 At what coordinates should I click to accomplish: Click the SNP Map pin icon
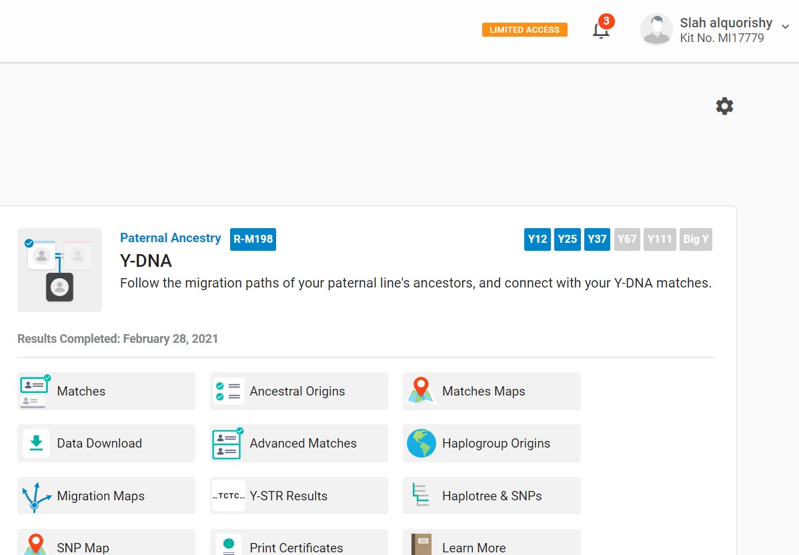click(x=35, y=544)
